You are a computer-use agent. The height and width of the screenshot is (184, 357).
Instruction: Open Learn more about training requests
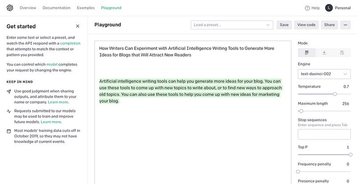pos(51,122)
